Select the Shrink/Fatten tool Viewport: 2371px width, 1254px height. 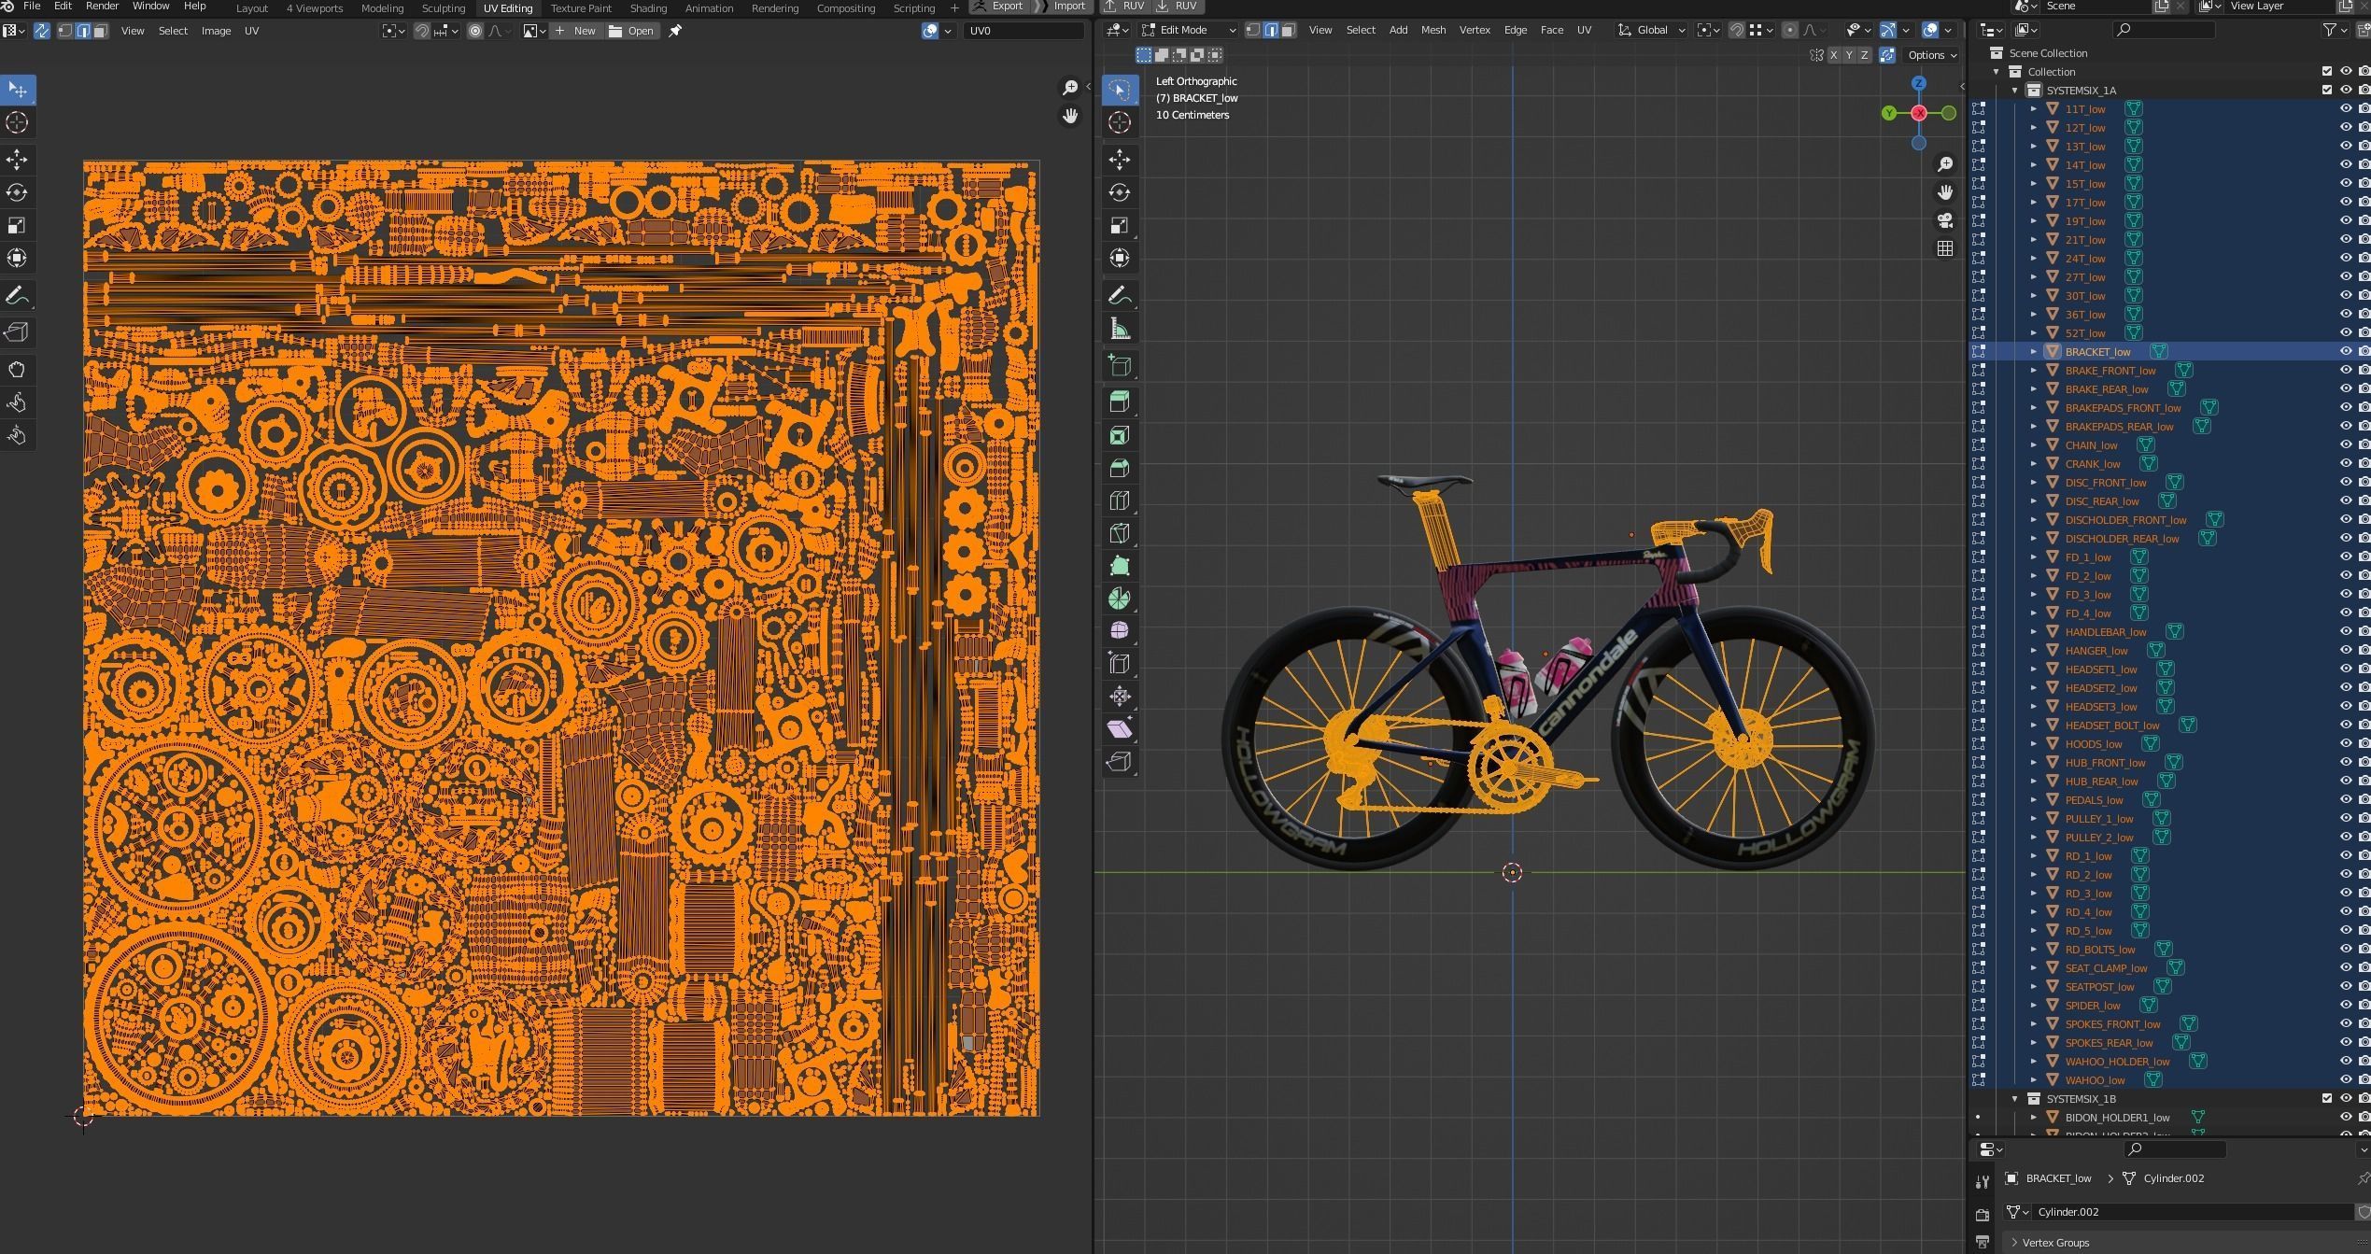coord(1120,697)
